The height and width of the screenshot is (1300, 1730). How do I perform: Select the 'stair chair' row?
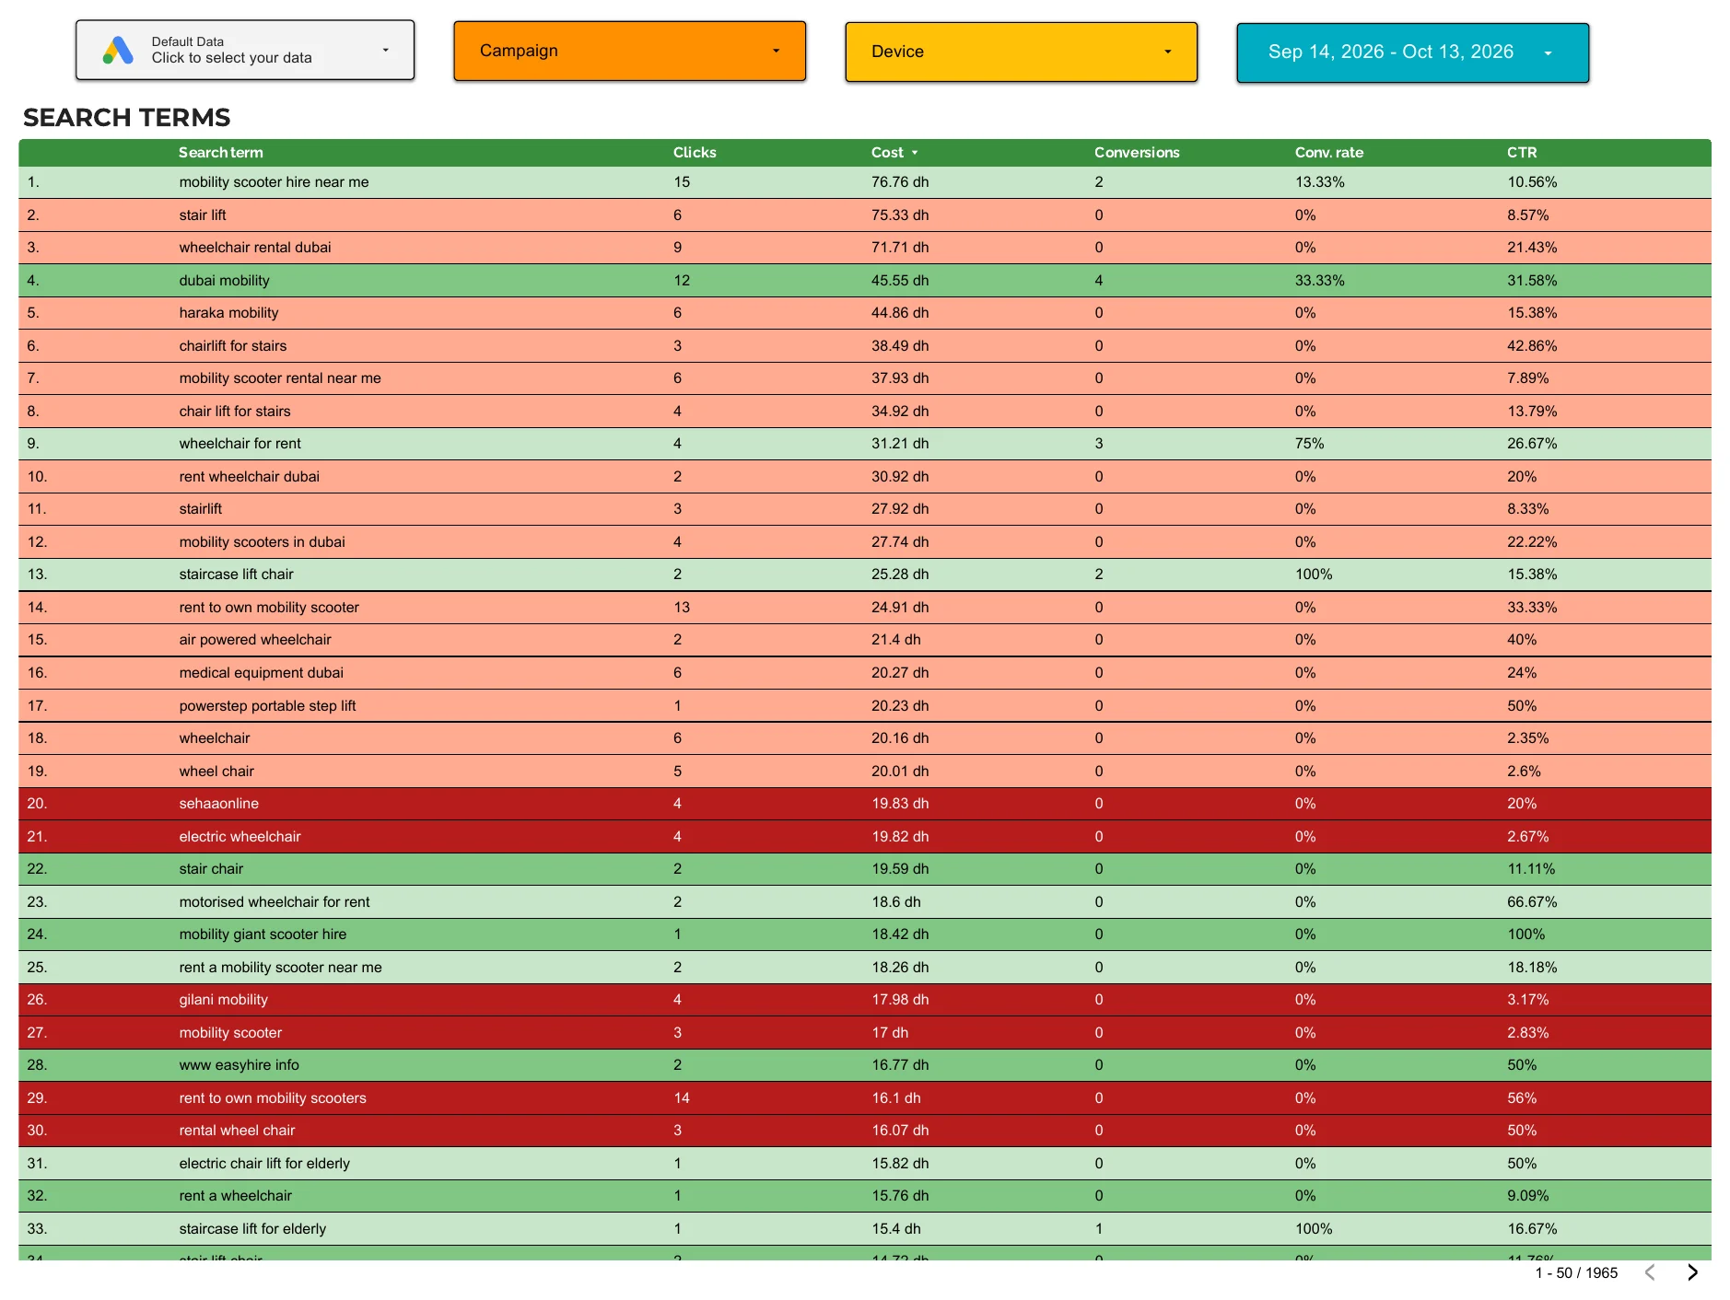pyautogui.click(x=865, y=869)
